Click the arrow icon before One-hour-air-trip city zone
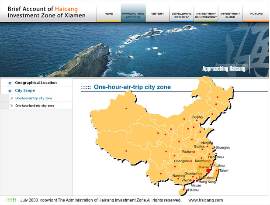This screenshot has width=270, height=205. [x=11, y=99]
